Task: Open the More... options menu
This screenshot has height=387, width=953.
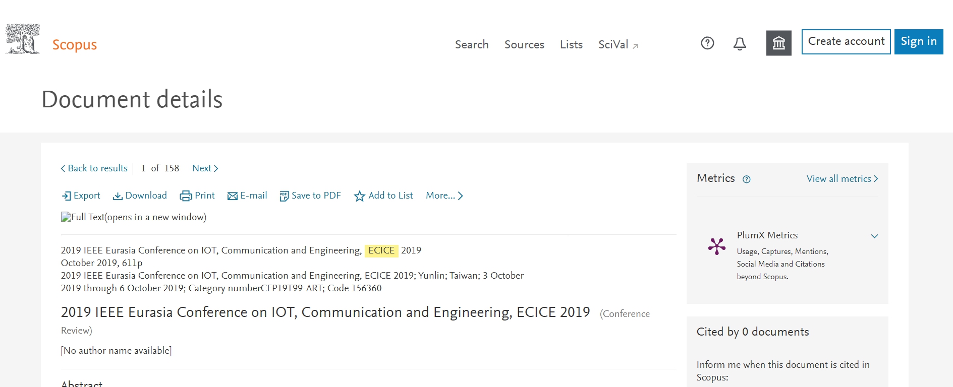Action: [x=444, y=196]
